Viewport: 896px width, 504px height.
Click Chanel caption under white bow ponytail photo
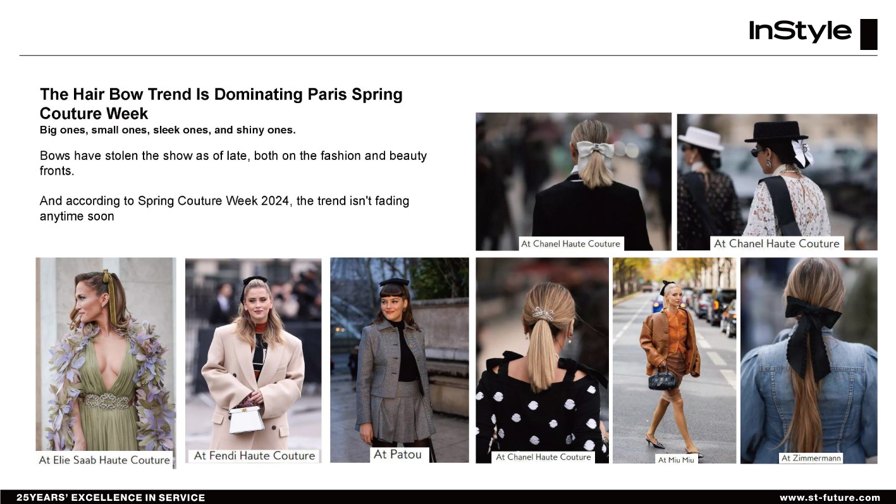[570, 243]
